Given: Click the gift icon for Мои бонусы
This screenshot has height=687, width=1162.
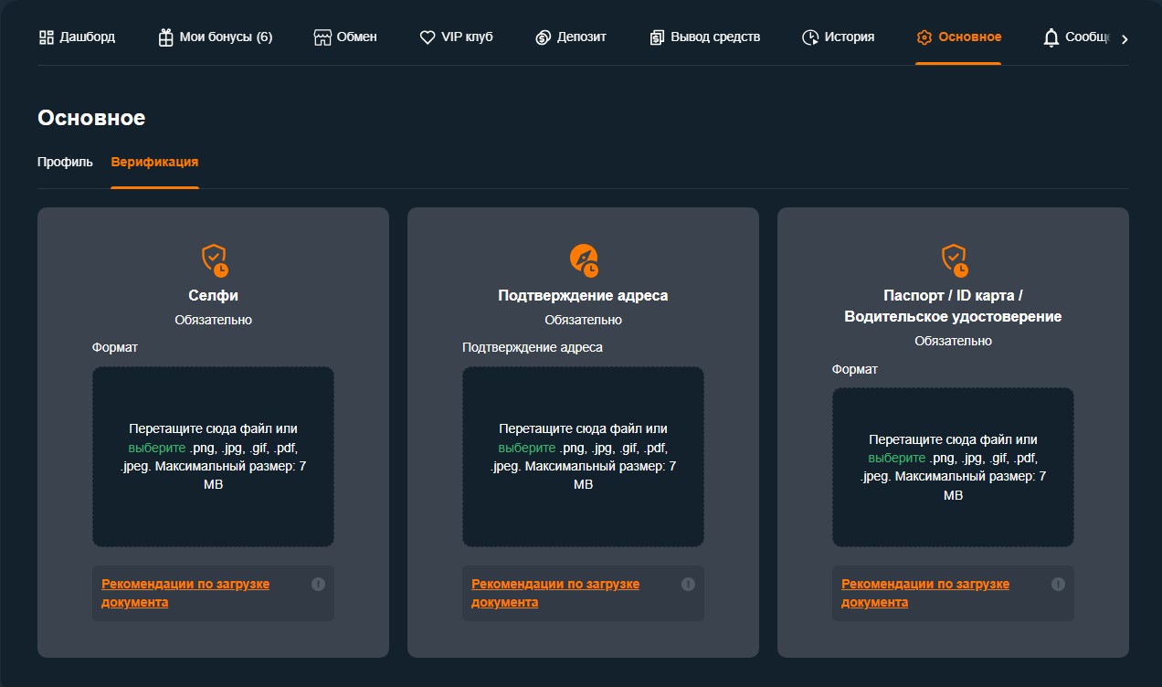Looking at the screenshot, I should pos(164,37).
